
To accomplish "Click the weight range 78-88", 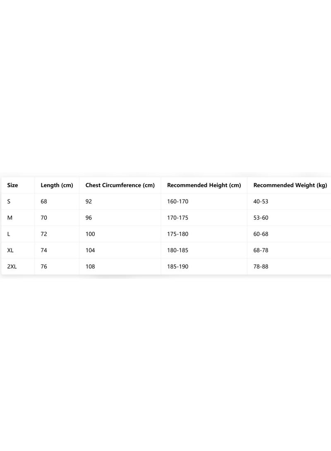I will point(261,266).
